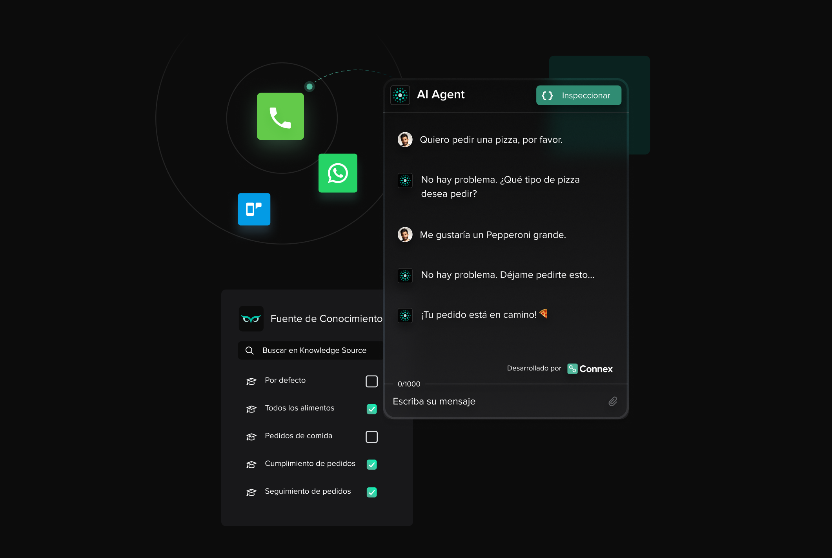Open the Connex brand link
Screen dimensions: 832x558
point(590,369)
